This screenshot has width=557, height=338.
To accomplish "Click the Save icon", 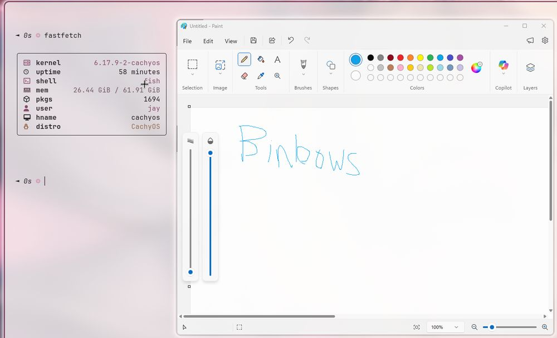I will tap(253, 41).
